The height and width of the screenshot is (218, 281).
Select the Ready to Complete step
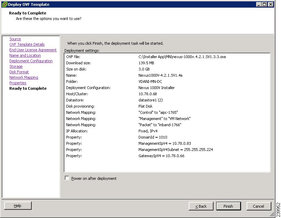28,88
